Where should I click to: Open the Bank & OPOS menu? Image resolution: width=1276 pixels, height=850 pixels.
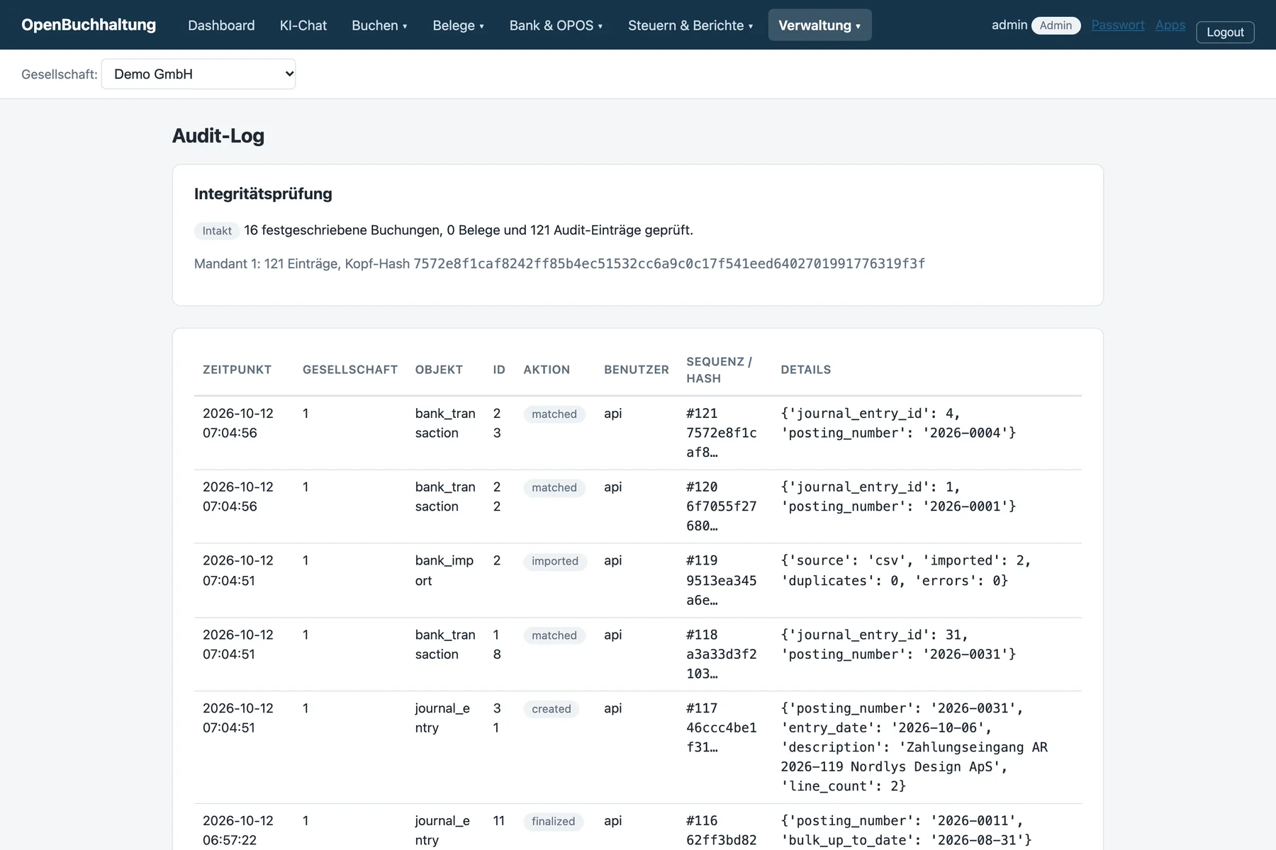(556, 25)
